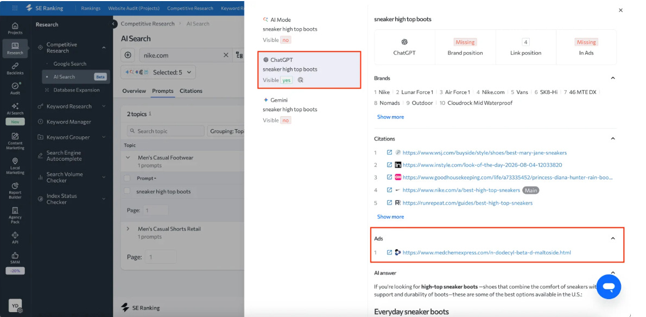The image size is (646, 317).
Task: Click the SE Ranking logo in header
Action: (45, 8)
